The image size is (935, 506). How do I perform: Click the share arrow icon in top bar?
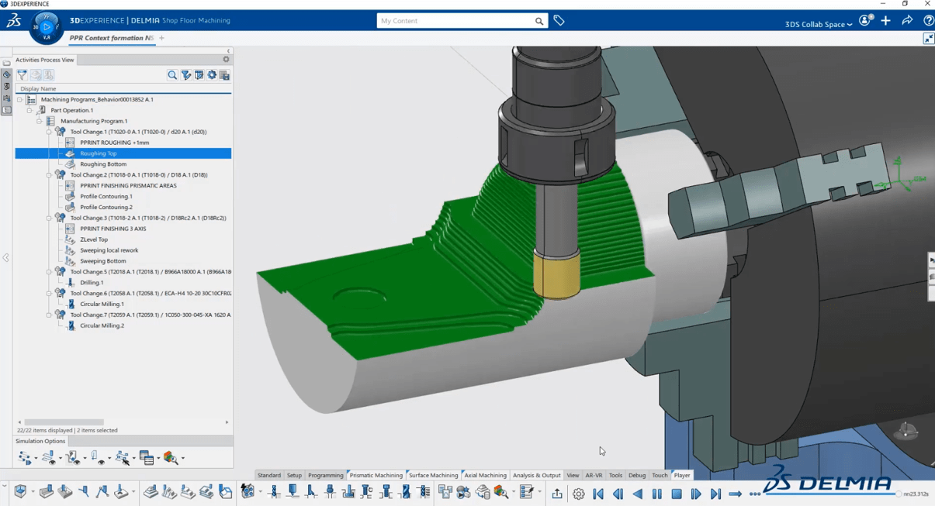(x=907, y=21)
